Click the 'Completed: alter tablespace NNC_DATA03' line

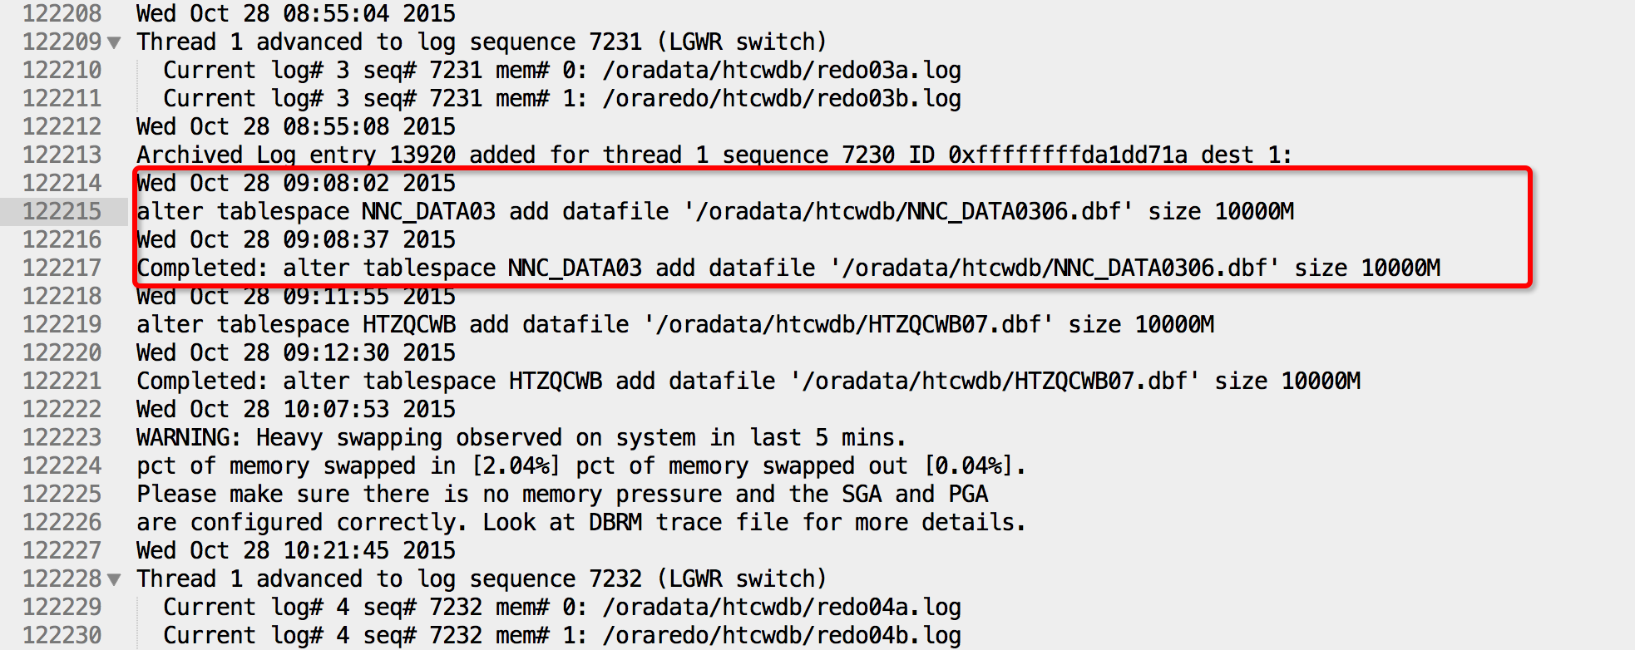point(788,268)
